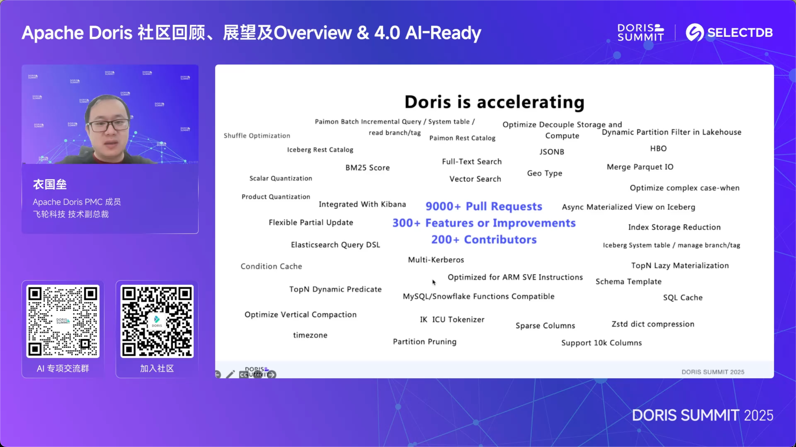Click the SelectDB logo

pos(729,32)
